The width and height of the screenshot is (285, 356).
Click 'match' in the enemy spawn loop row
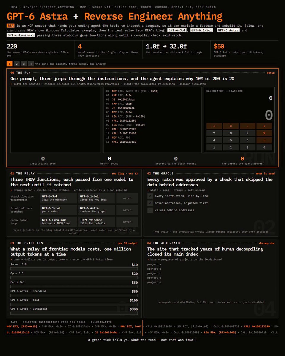click(x=127, y=222)
